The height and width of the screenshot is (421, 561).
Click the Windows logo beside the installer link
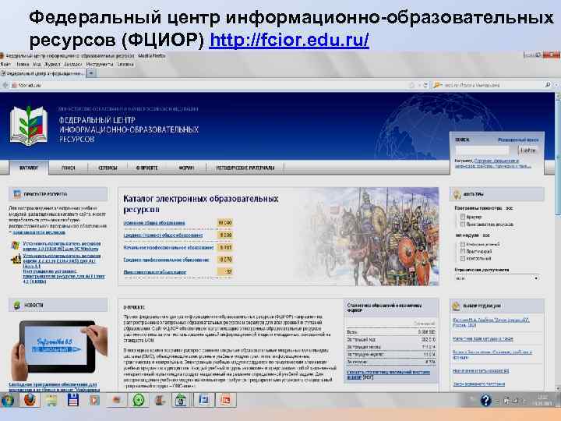point(16,246)
